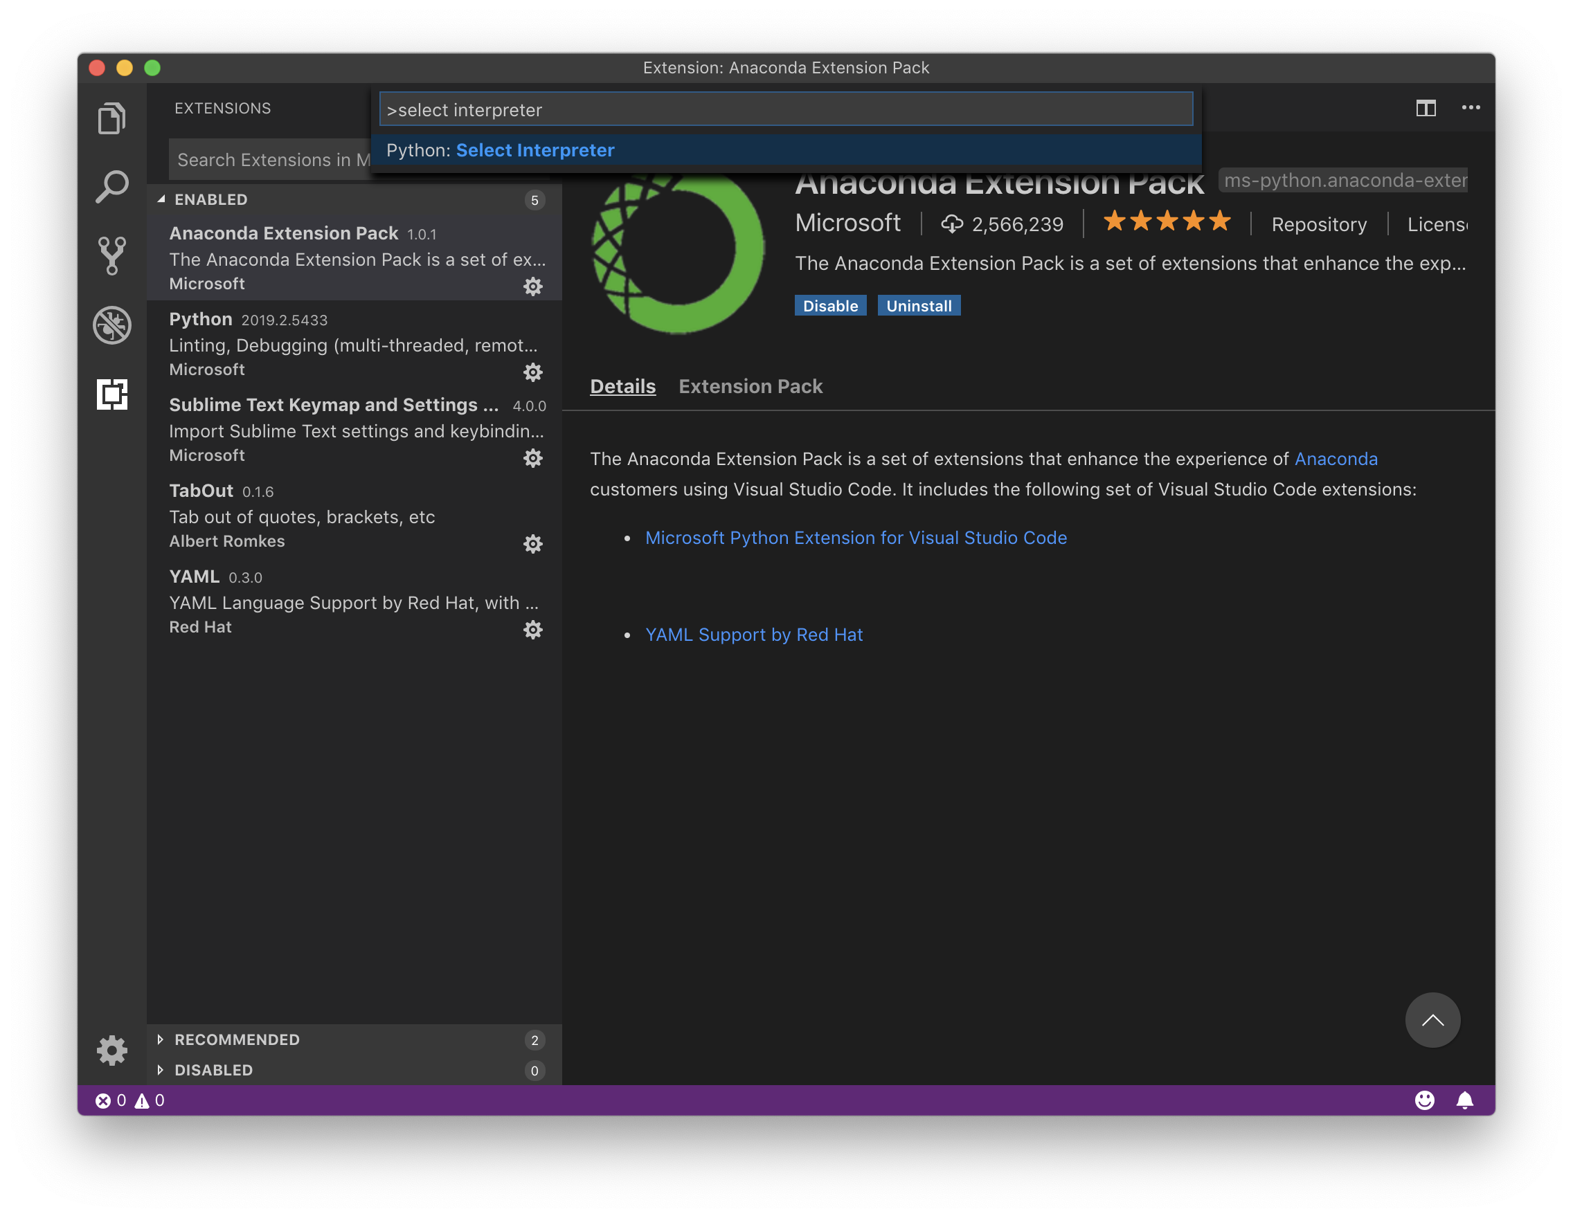1573x1218 pixels.
Task: Expand the DISABLED extensions section
Action: (213, 1070)
